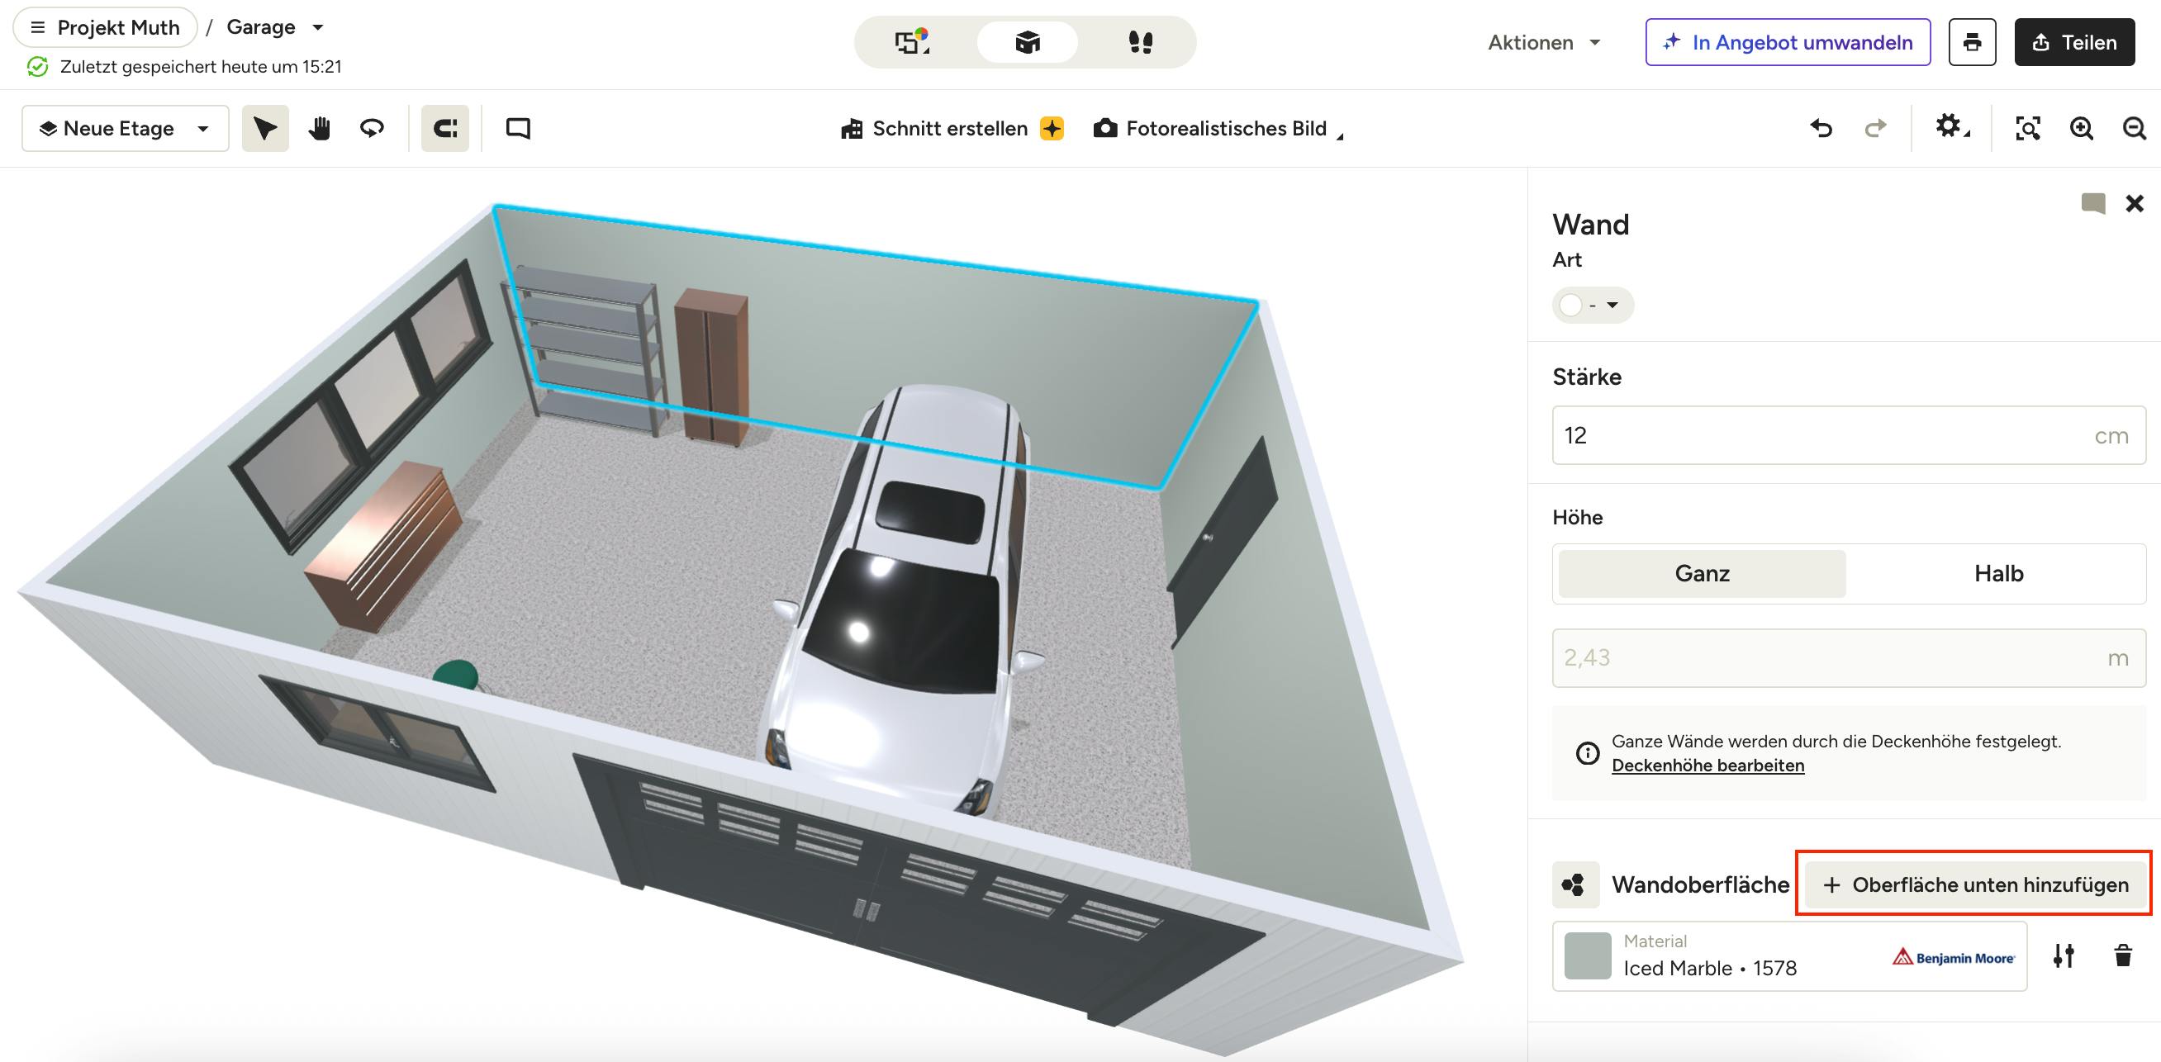Click the Iced Marble color swatch

[x=1588, y=955]
